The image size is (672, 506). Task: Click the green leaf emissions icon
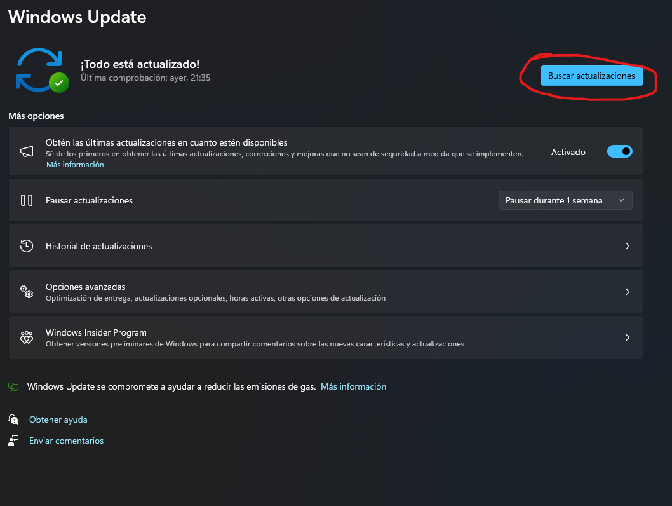tap(13, 386)
